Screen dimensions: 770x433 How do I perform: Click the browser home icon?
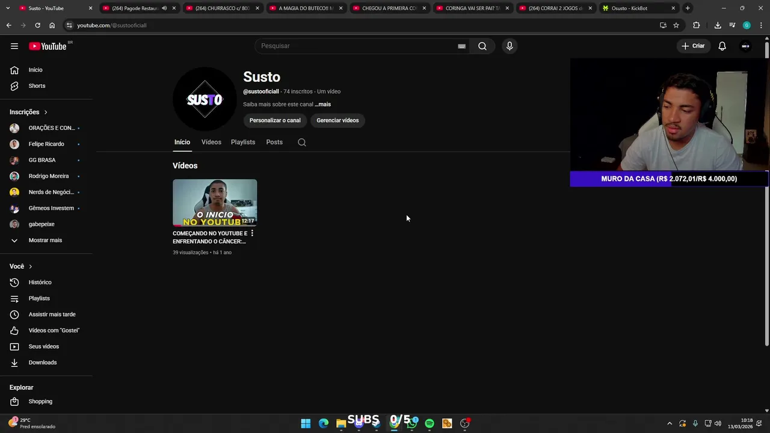(x=52, y=25)
